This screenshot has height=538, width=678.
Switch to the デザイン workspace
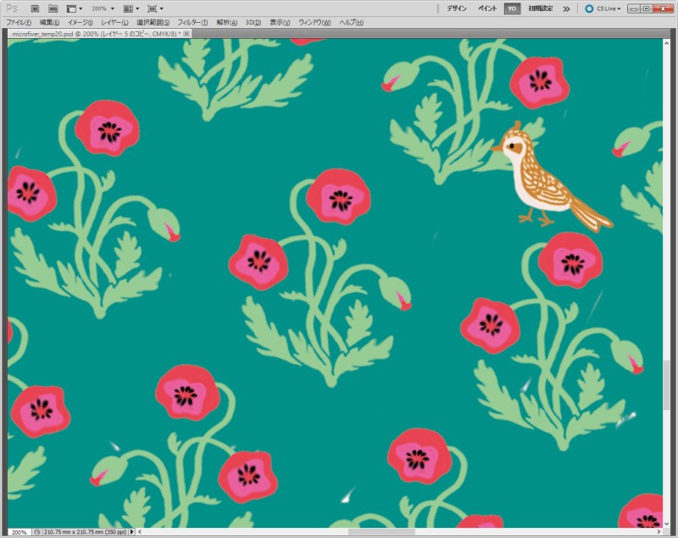[x=458, y=8]
